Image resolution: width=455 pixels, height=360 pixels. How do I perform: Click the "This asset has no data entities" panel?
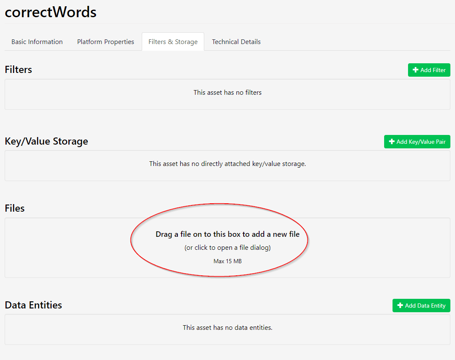pos(227,328)
